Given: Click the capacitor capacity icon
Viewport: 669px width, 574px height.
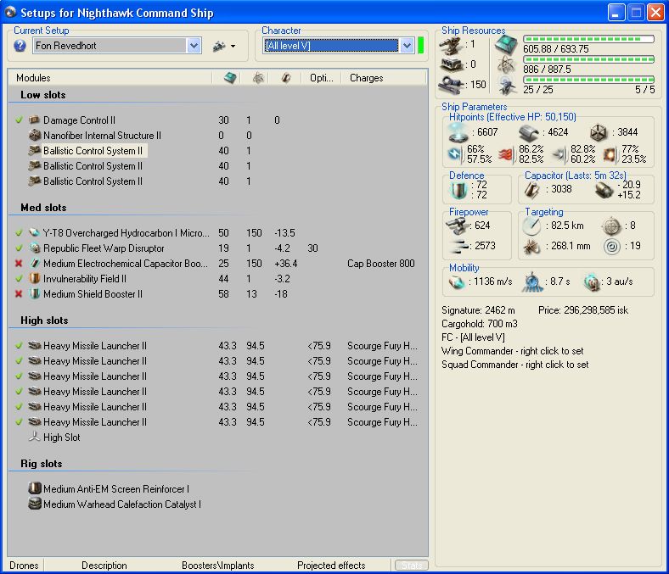Looking at the screenshot, I should coord(531,189).
